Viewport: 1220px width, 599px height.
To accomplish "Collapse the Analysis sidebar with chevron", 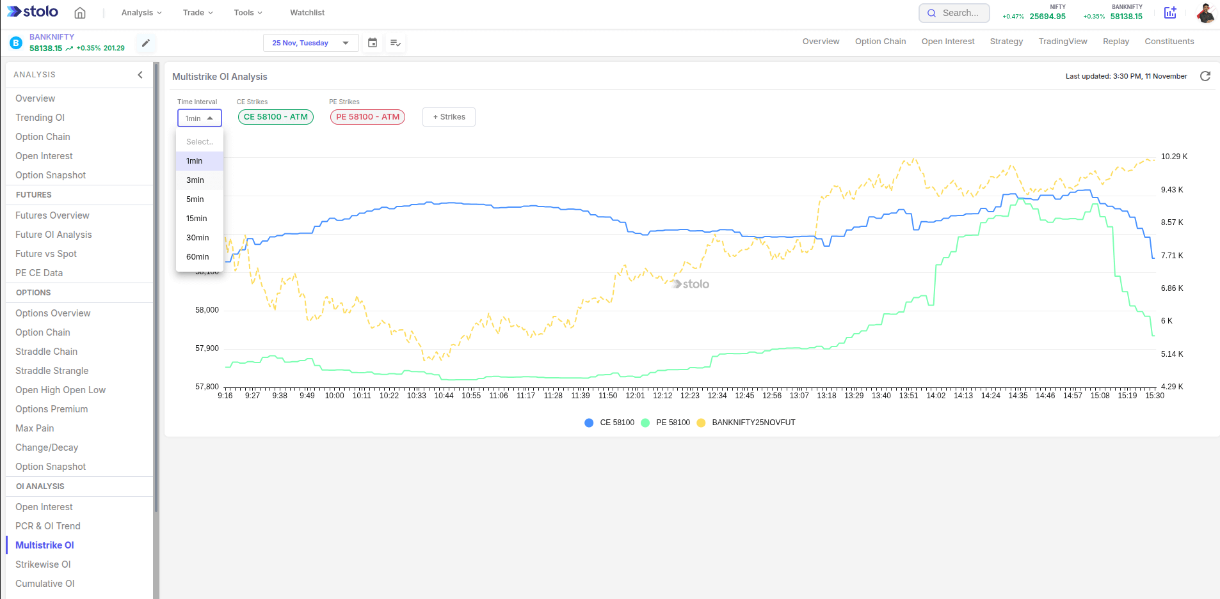I will [x=140, y=75].
